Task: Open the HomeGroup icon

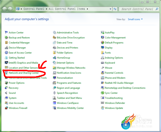Action: (x=54, y=58)
